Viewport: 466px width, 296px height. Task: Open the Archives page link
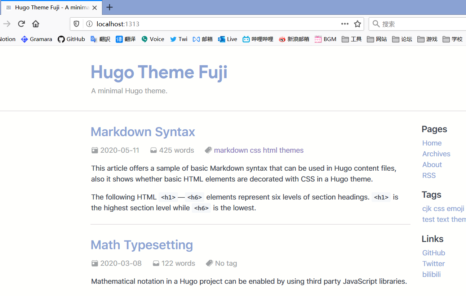(436, 154)
